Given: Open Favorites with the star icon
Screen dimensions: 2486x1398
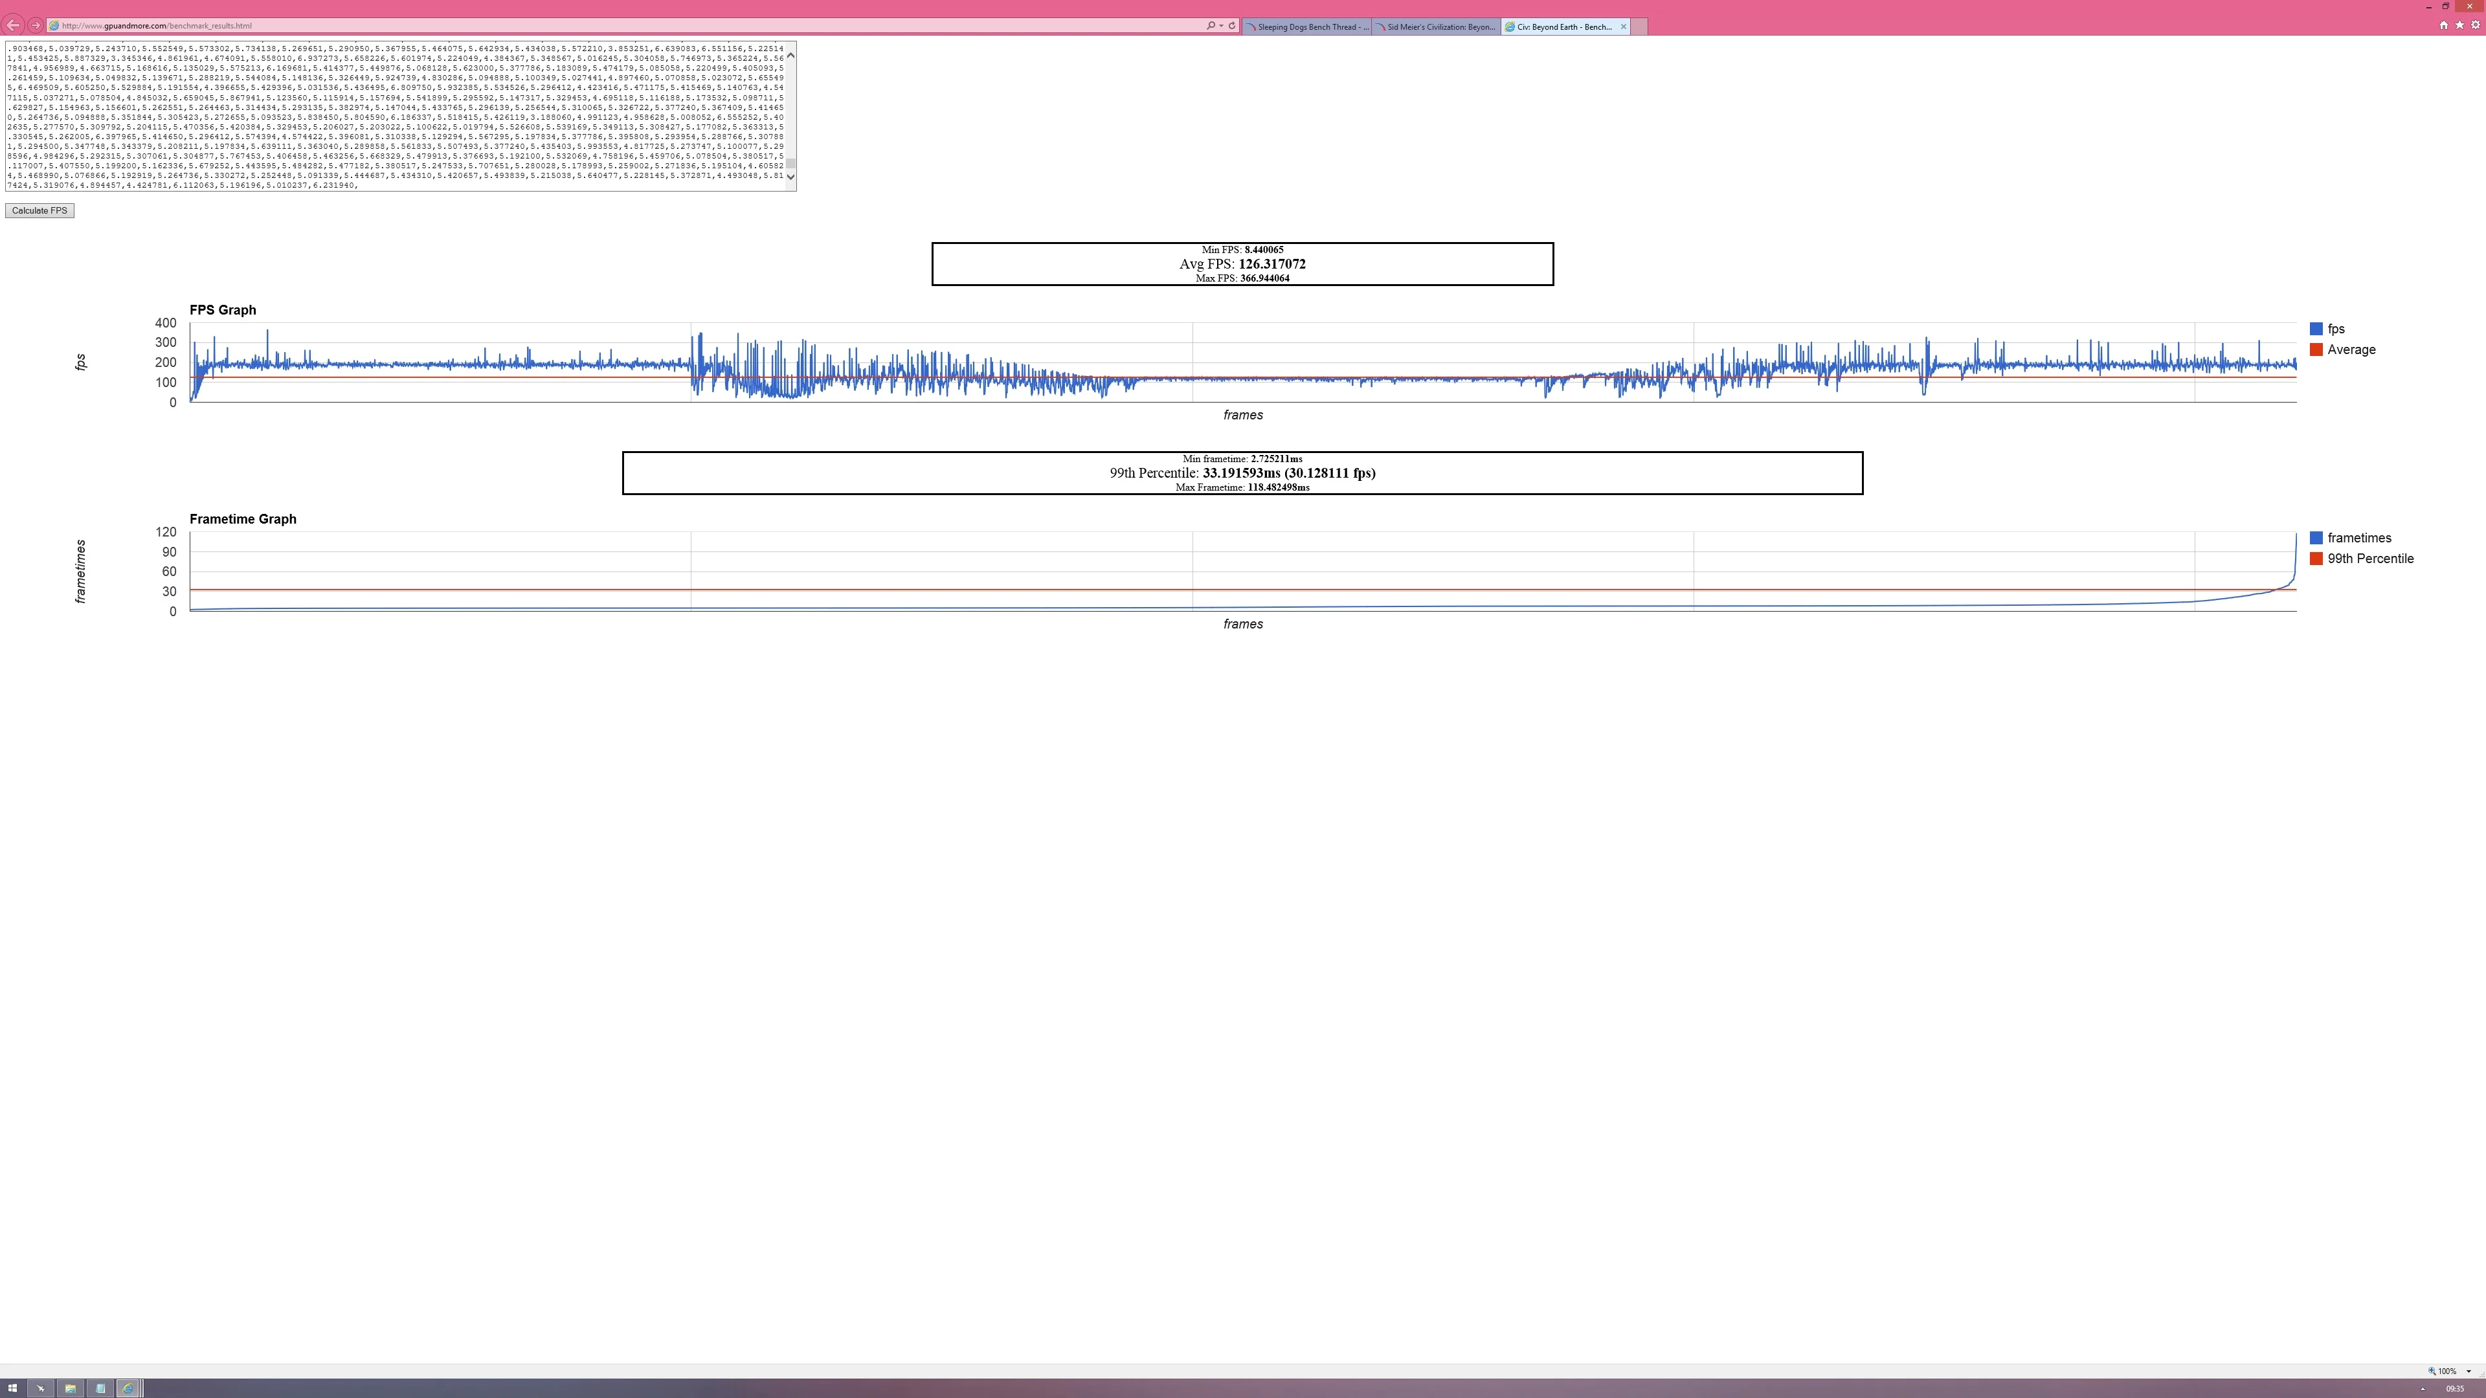Looking at the screenshot, I should pyautogui.click(x=2459, y=26).
